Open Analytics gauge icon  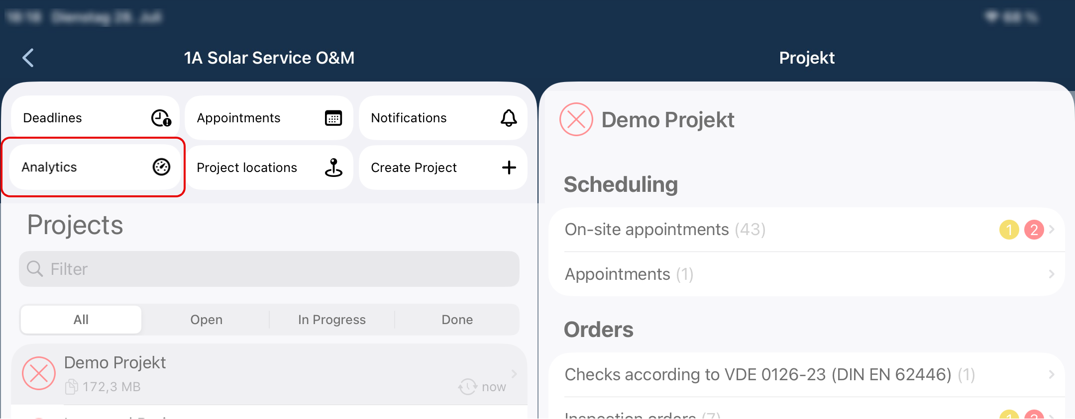pos(161,167)
